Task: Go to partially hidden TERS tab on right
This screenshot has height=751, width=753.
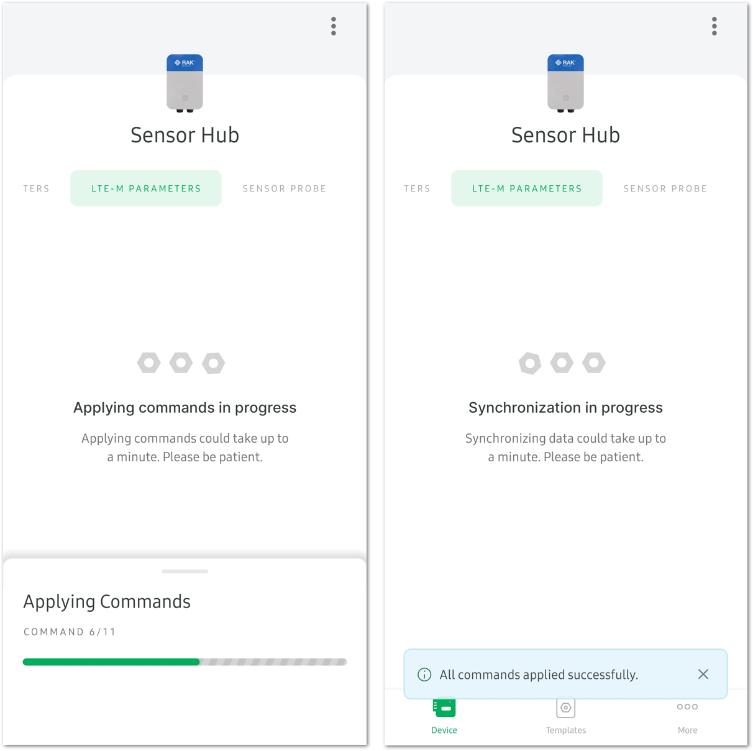Action: coord(417,188)
